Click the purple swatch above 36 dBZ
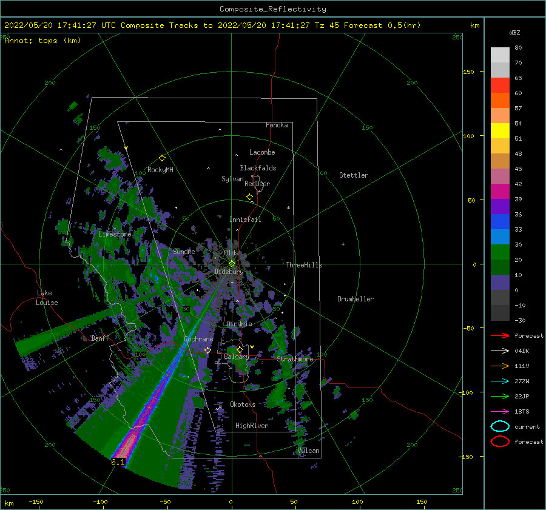Image resolution: width=546 pixels, height=510 pixels. [500, 206]
